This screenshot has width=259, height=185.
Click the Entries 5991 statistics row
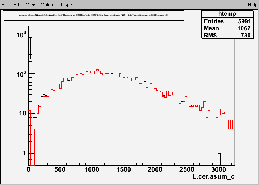point(227,21)
